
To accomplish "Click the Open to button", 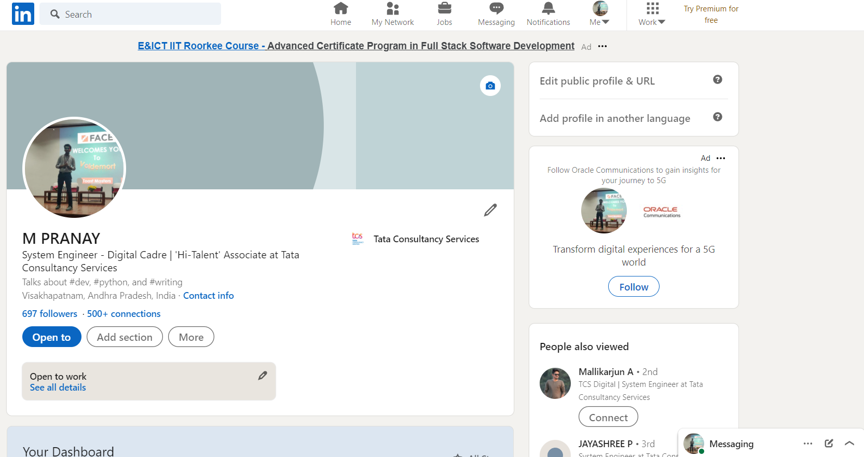I will click(52, 337).
